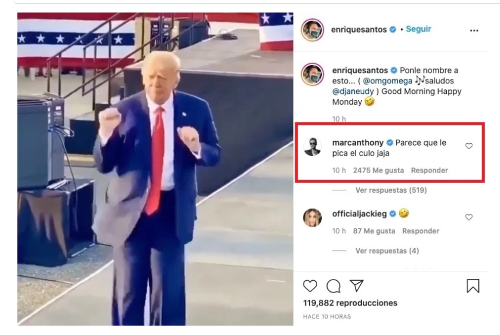Expand Ver respuestas (4)

[x=387, y=251]
